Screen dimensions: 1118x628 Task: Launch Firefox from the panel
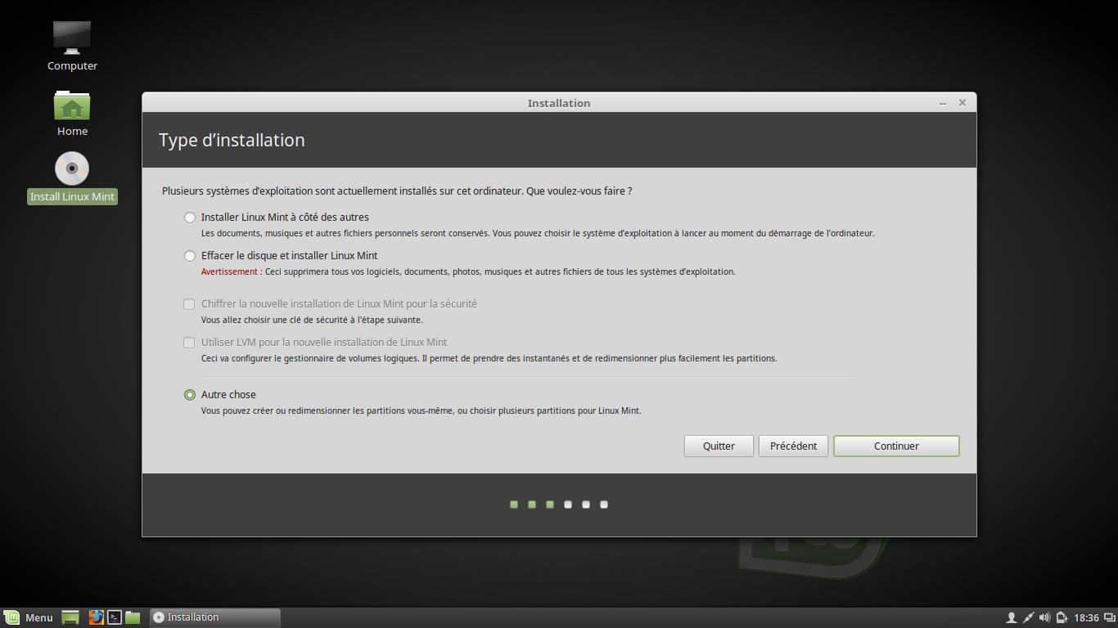coord(96,617)
